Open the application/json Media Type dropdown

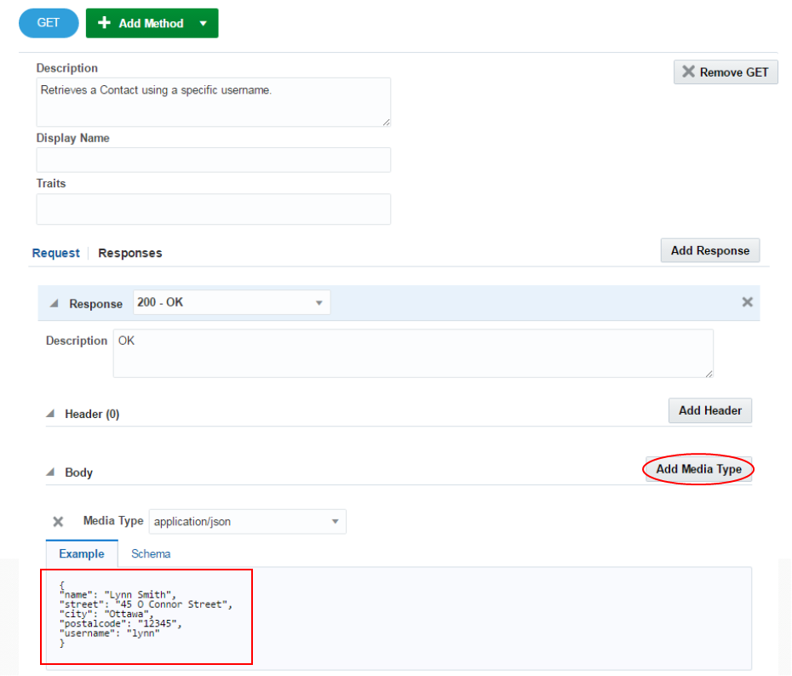point(248,522)
